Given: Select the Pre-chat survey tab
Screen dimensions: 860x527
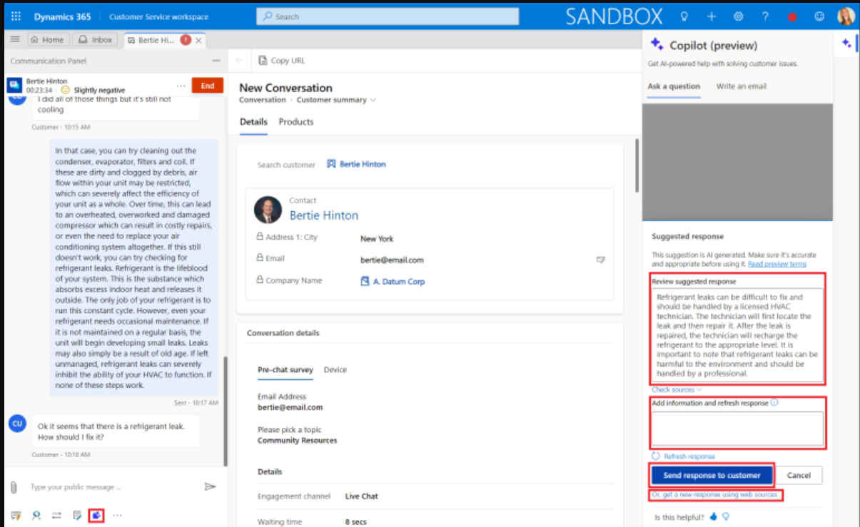Looking at the screenshot, I should tap(285, 370).
